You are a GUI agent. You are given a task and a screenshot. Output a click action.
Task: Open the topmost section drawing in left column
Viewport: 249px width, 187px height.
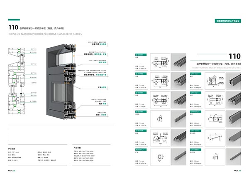pyautogui.click(x=160, y=62)
